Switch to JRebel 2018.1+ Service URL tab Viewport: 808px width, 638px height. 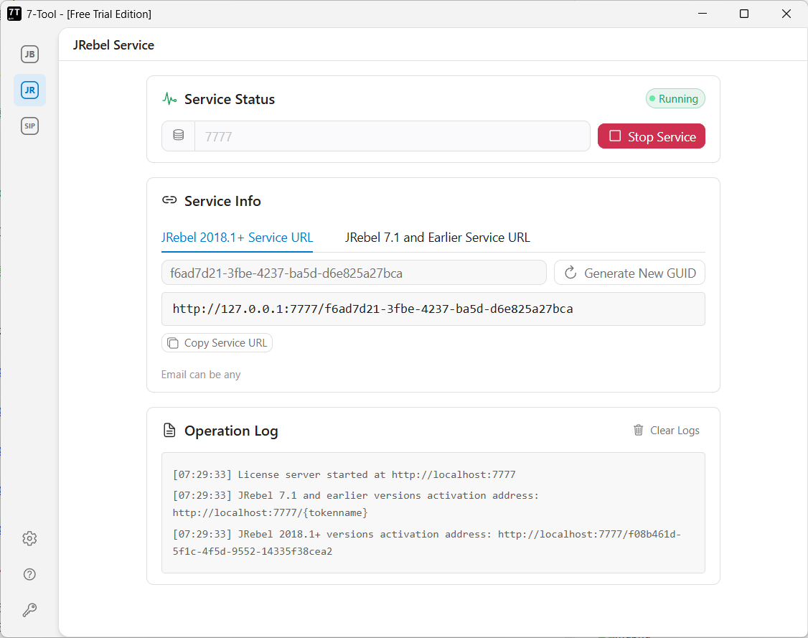point(237,238)
